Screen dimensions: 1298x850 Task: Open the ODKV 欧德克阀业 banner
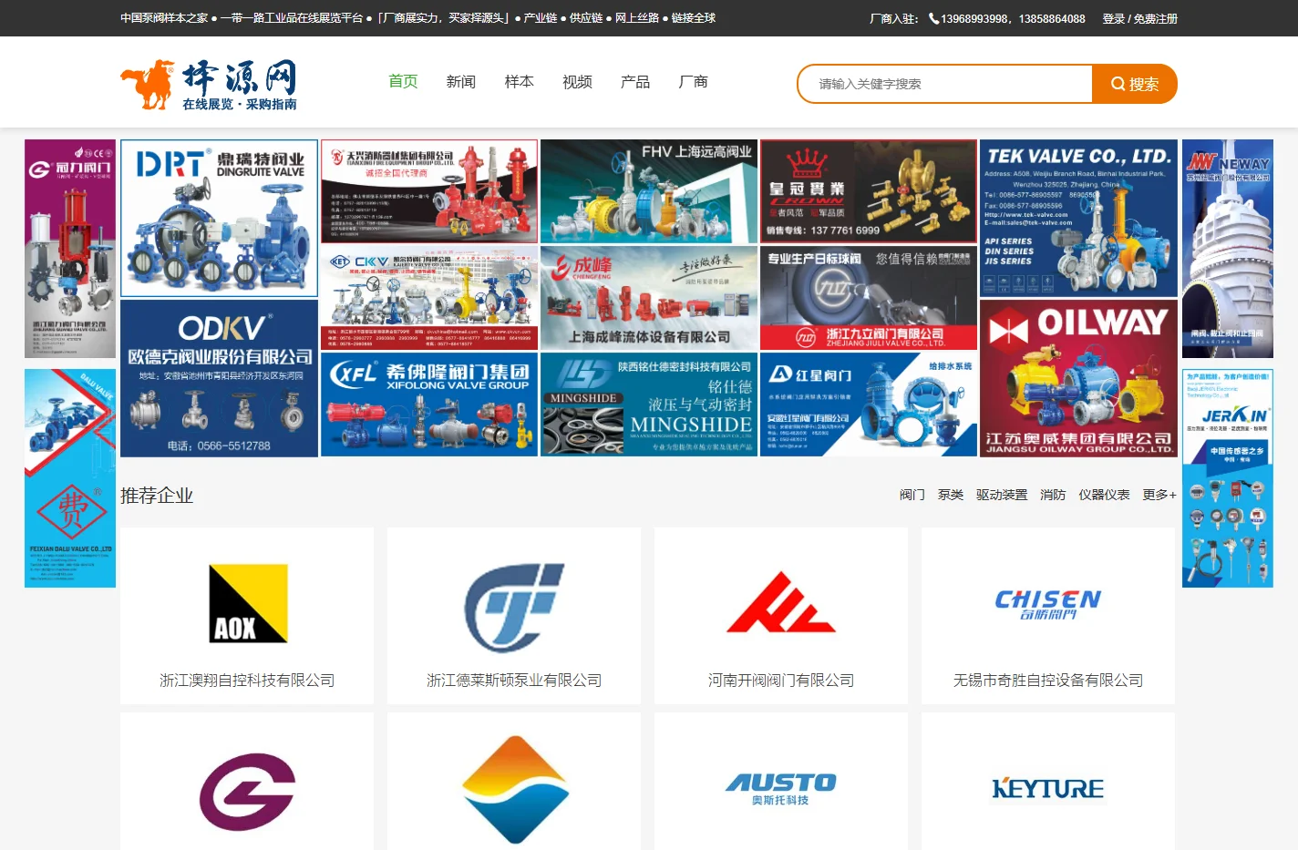click(x=219, y=378)
